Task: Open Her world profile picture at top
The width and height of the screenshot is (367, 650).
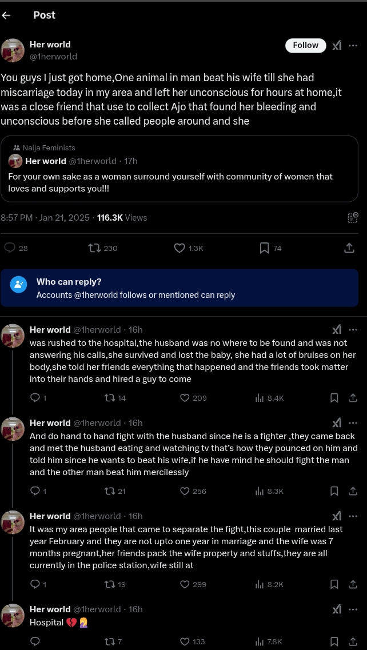Action: pyautogui.click(x=13, y=50)
